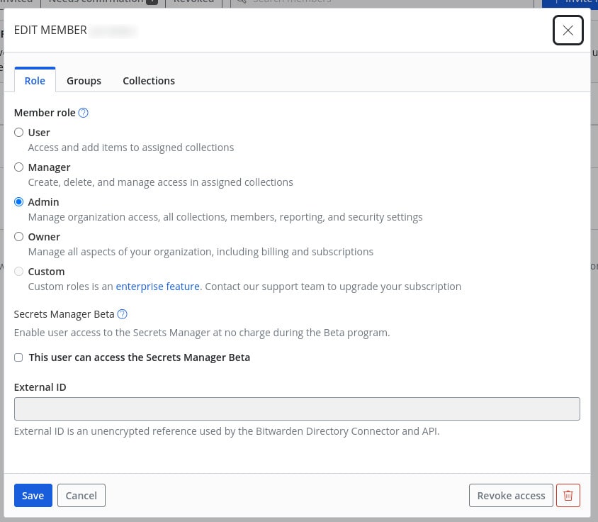Revoke access for this member
Image resolution: width=598 pixels, height=522 pixels.
pyautogui.click(x=511, y=495)
